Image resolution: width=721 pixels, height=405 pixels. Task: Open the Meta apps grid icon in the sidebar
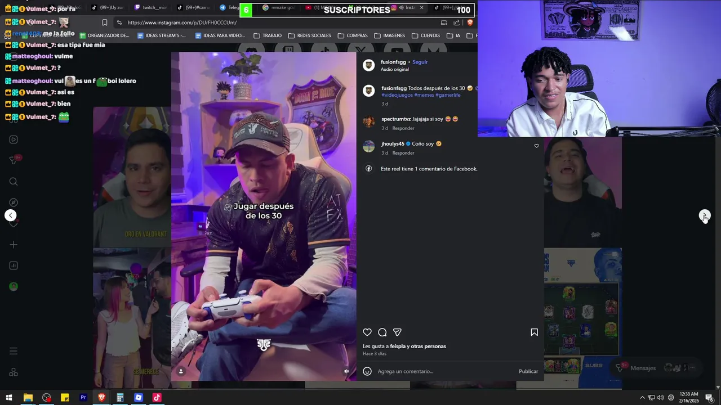[14, 372]
